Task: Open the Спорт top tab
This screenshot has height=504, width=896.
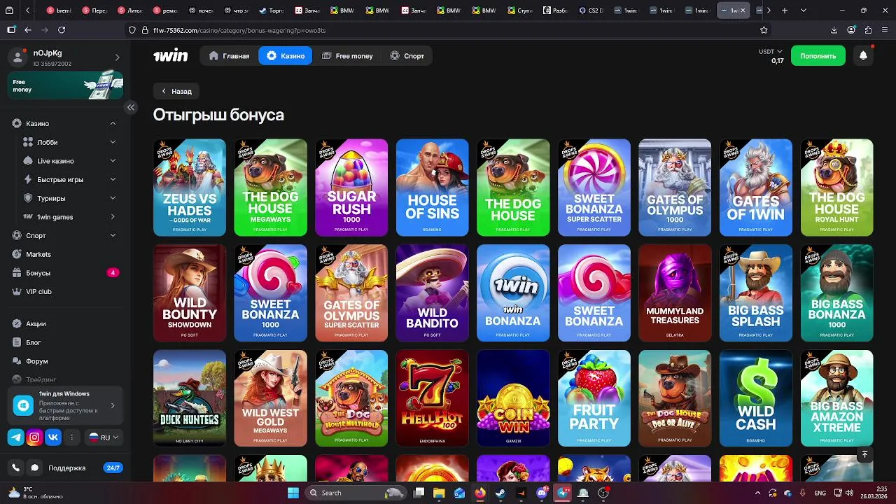Action: pos(407,56)
